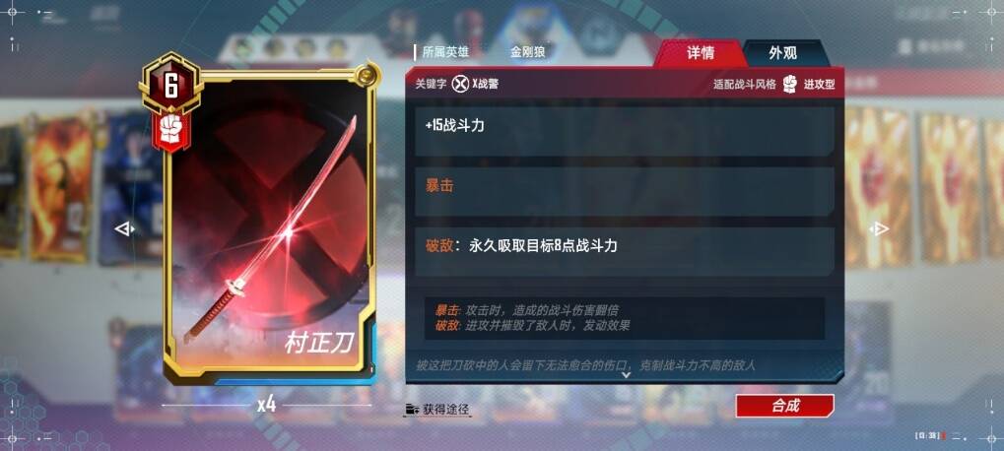Click the 进攻型 fist style icon
Screen dimensions: 1004x451
789,84
